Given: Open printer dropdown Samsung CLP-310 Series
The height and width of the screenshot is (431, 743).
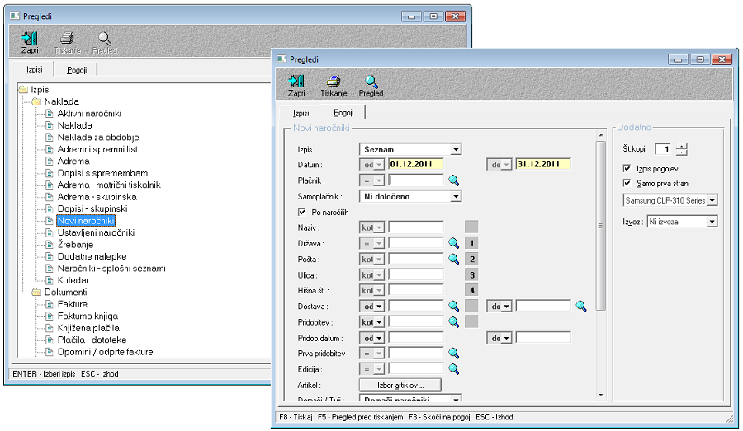Looking at the screenshot, I should pos(712,200).
